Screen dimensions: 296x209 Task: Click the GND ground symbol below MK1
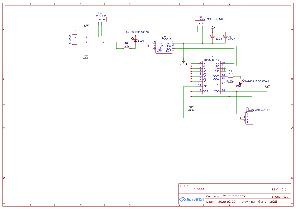(x=183, y=62)
